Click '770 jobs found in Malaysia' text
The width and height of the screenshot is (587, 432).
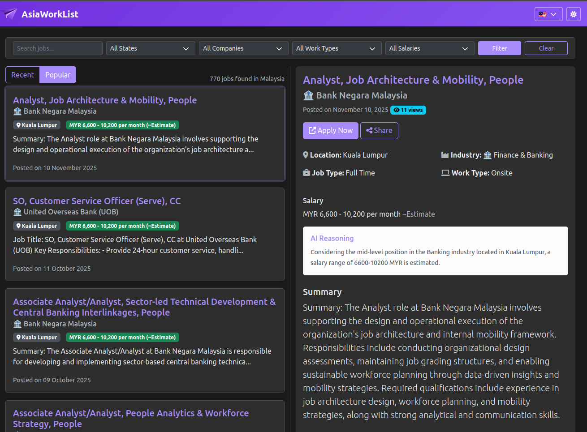(247, 79)
